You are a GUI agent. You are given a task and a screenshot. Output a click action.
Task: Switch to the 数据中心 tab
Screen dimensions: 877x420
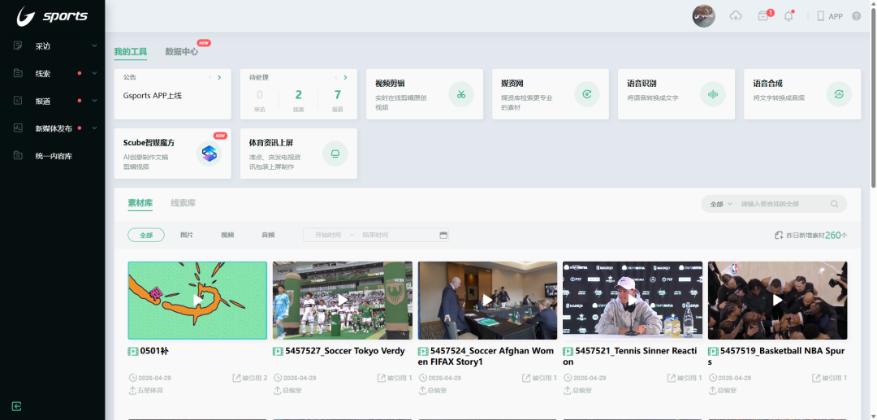(181, 52)
